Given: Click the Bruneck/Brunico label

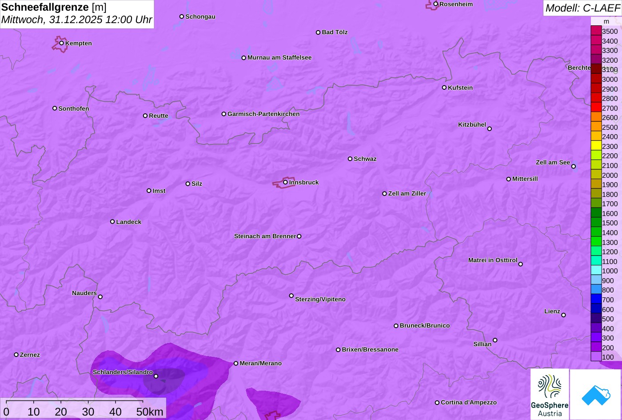Looking at the screenshot, I should pos(425,326).
